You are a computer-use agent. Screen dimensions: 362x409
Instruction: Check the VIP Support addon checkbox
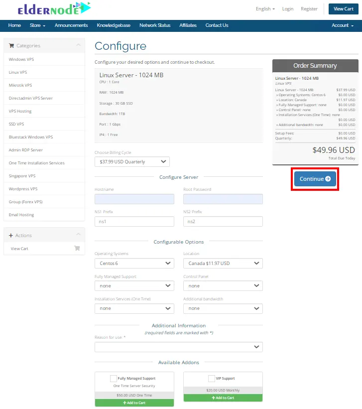[212, 378]
